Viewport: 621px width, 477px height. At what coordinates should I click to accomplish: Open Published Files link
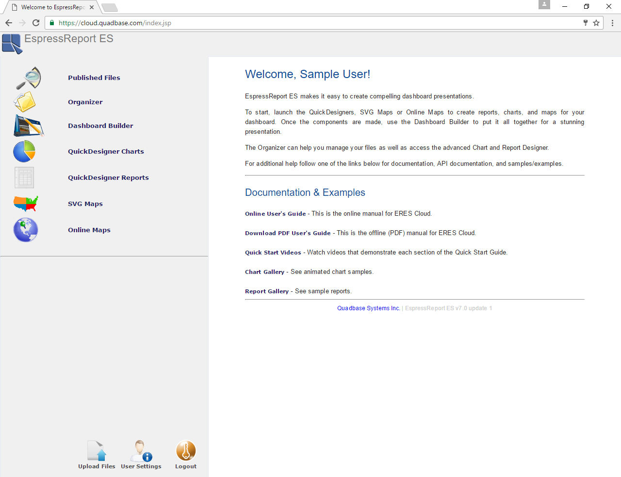tap(94, 78)
